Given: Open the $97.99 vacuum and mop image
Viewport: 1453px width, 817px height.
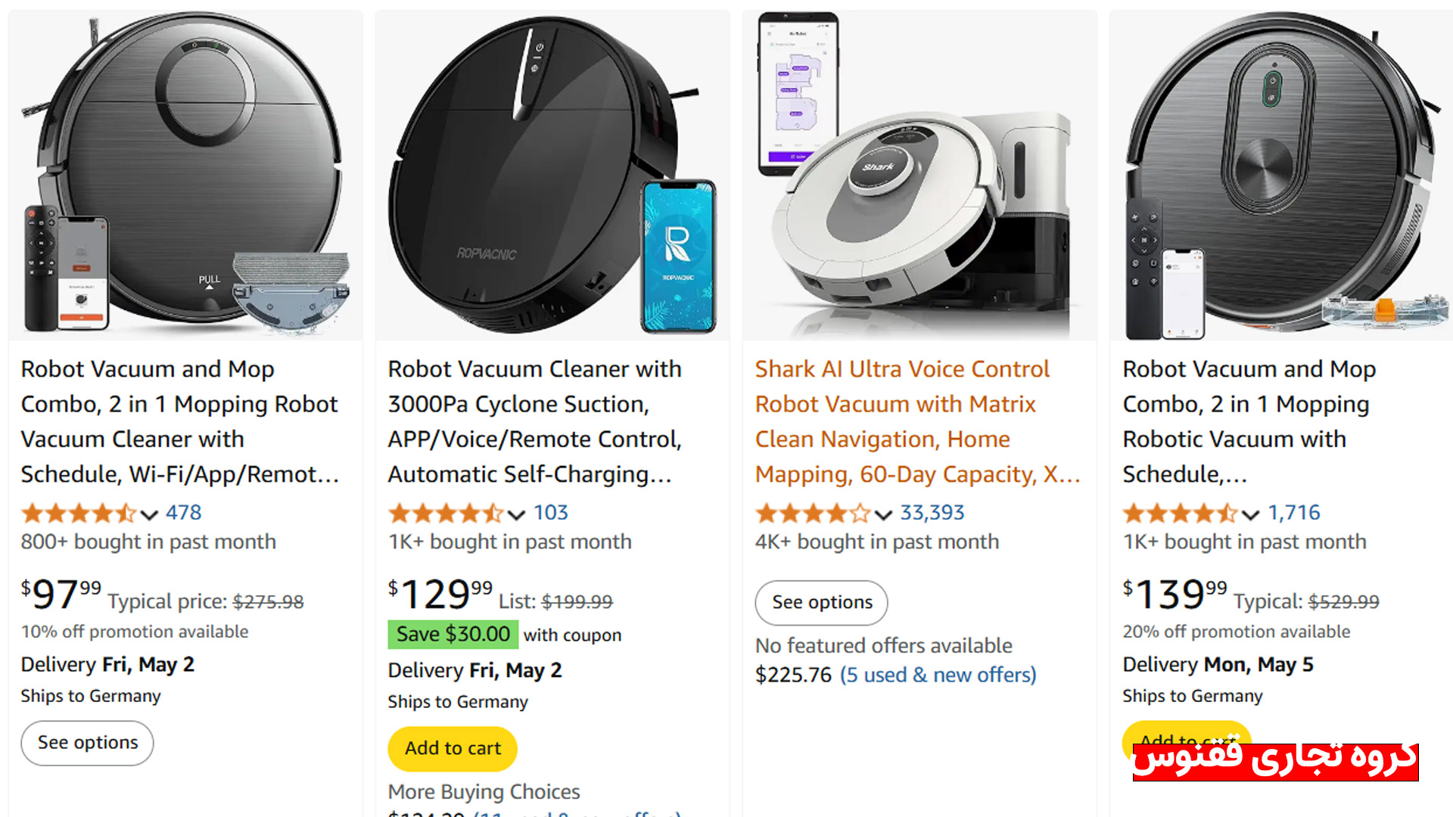Looking at the screenshot, I should pos(185,176).
